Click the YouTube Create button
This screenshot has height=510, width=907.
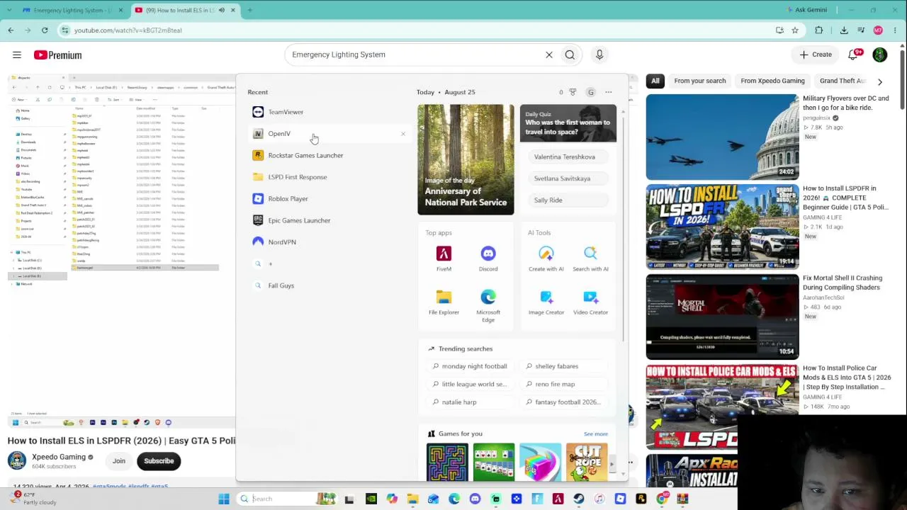click(x=816, y=55)
